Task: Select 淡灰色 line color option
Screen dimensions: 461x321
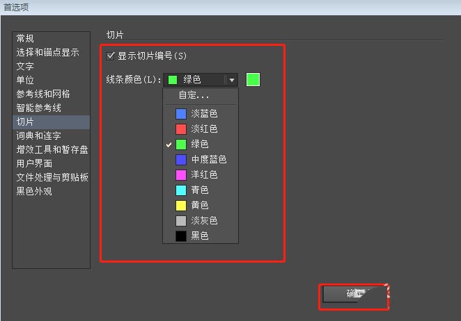Action: pyautogui.click(x=201, y=220)
